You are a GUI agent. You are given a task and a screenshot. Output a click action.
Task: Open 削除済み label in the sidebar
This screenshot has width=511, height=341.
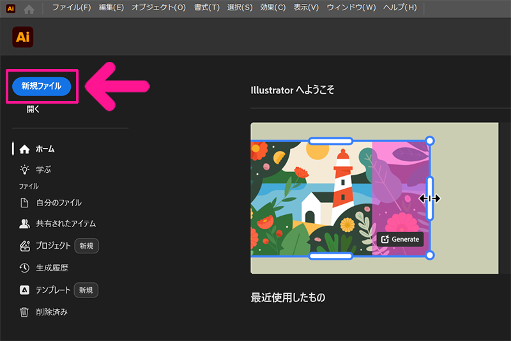[52, 312]
